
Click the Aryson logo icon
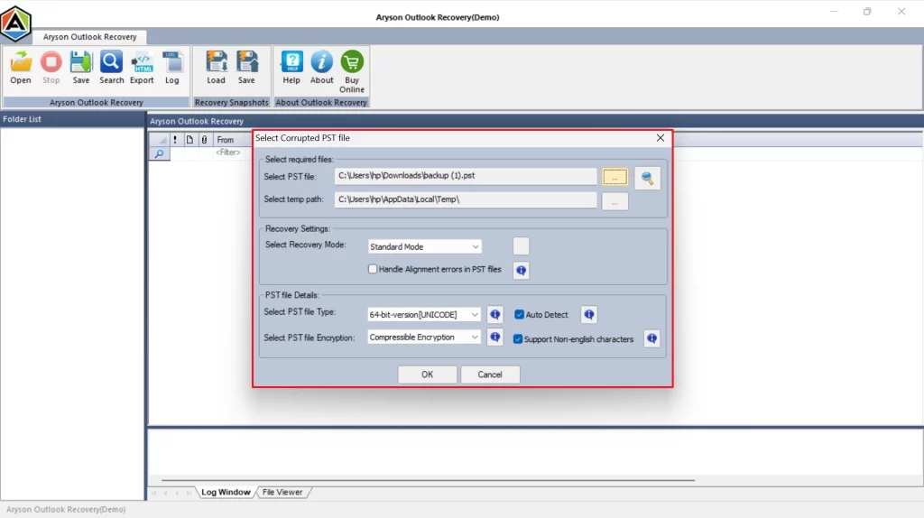[x=16, y=23]
